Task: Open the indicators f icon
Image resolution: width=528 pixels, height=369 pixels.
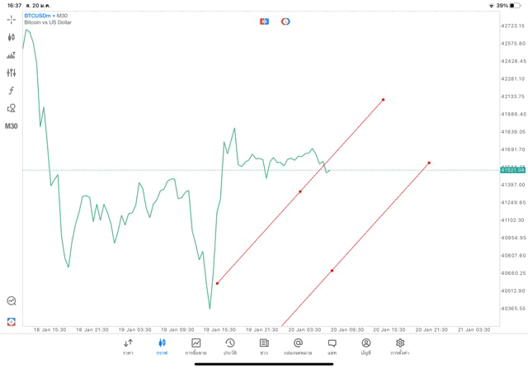Action: [12, 90]
